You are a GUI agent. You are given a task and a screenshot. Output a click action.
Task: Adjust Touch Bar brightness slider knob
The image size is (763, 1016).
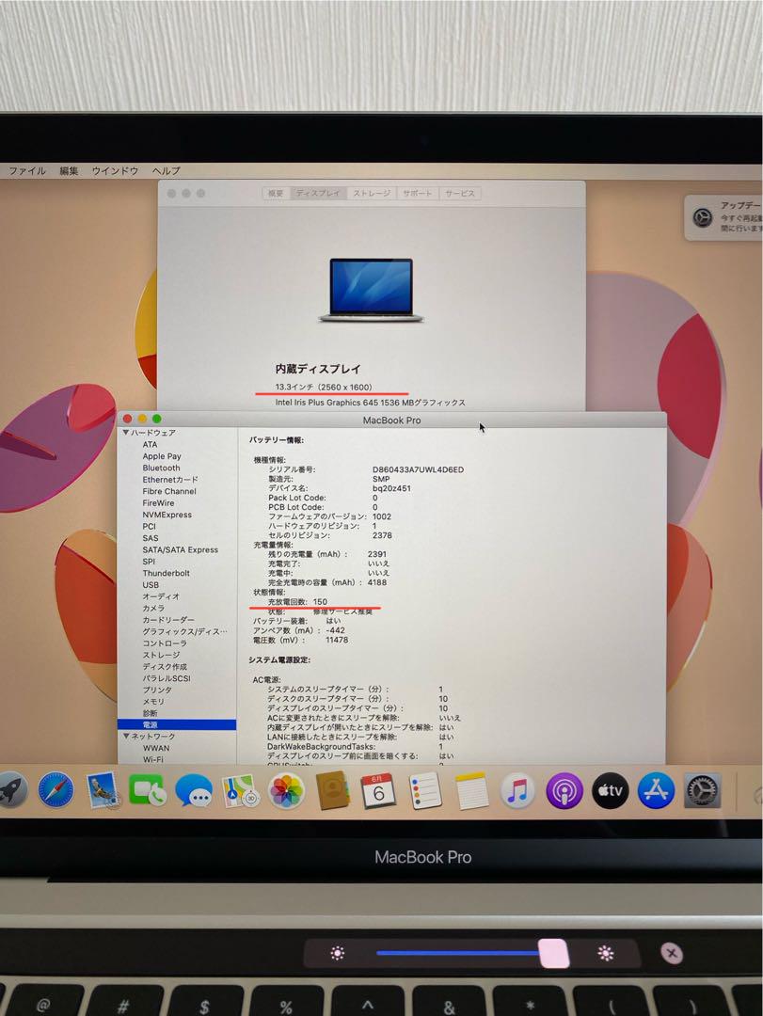554,953
